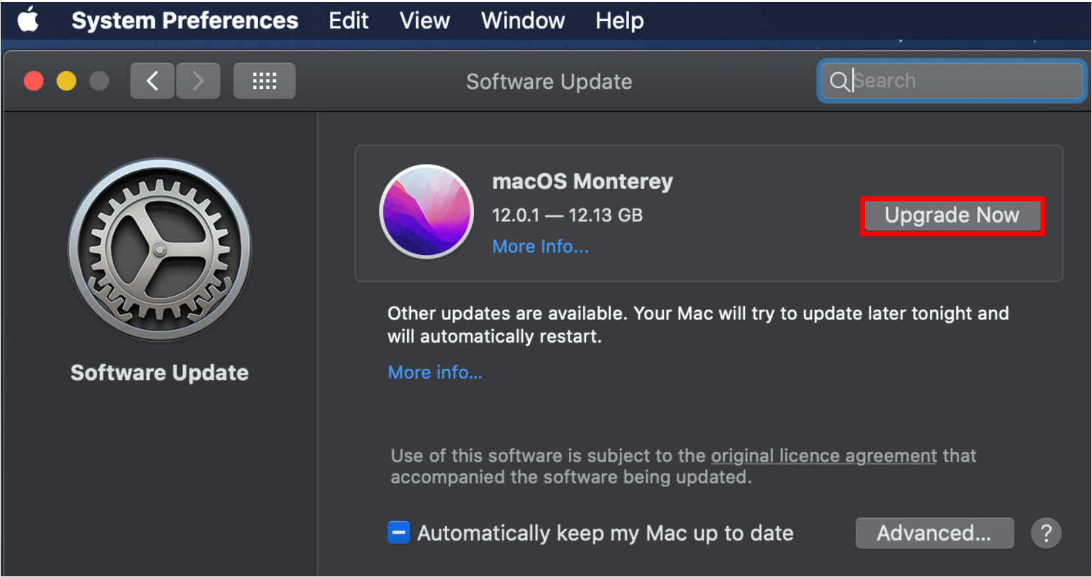Screen dimensions: 1092x577
Task: Go forward with the right chevron button
Action: point(198,81)
